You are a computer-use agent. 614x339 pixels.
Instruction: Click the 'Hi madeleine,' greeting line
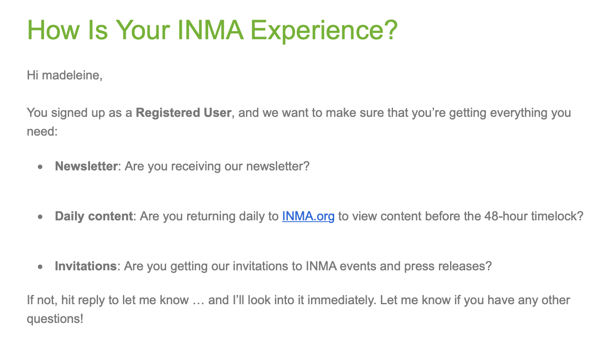point(65,75)
